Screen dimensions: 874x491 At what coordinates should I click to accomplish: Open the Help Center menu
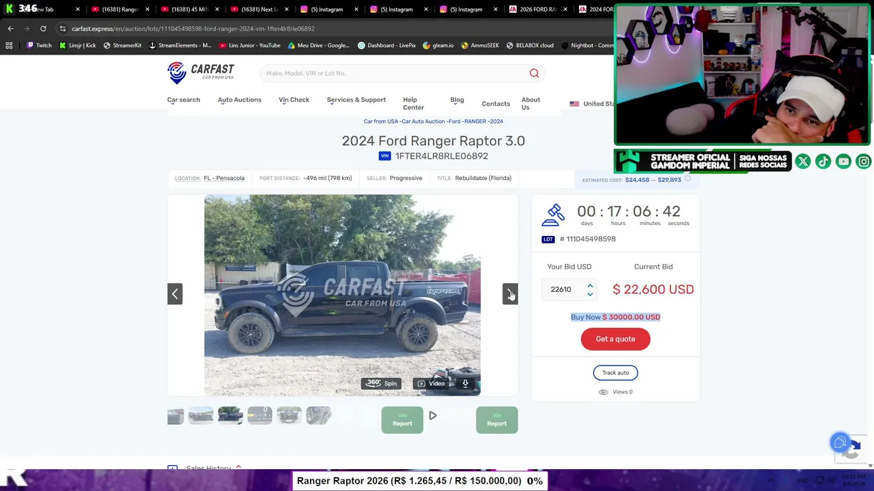tap(413, 104)
